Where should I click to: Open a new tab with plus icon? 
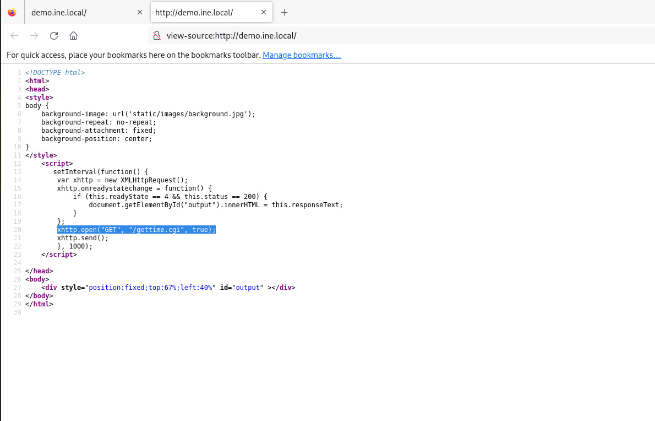[285, 13]
